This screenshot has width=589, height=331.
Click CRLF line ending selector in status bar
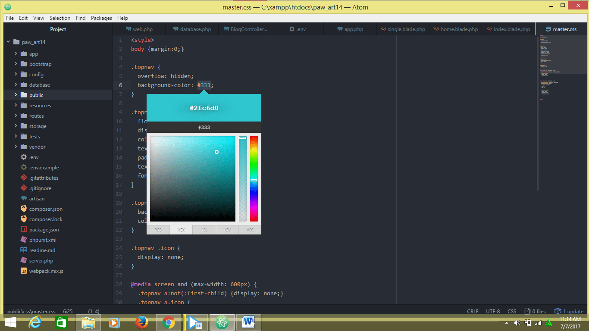(473, 311)
